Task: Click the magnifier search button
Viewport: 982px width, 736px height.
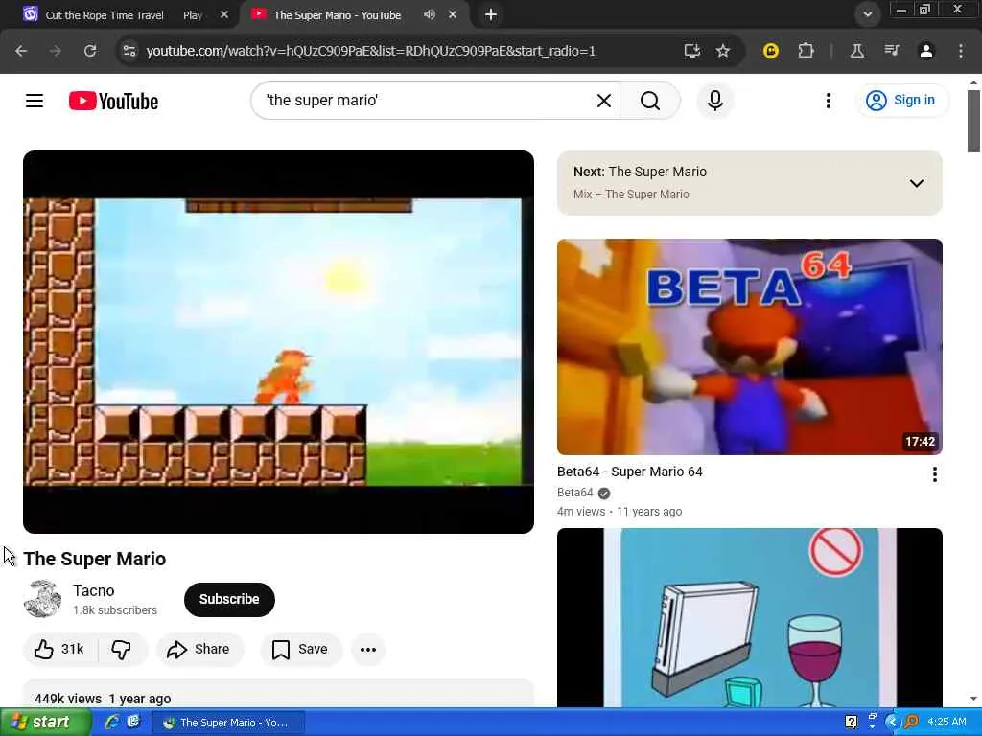Action: (x=650, y=101)
